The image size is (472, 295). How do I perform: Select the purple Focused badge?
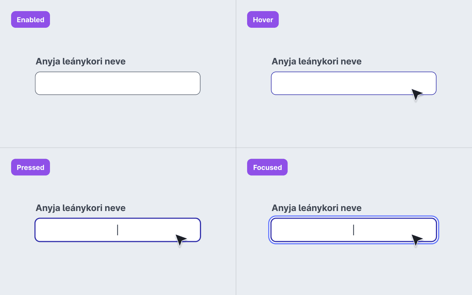pos(267,167)
